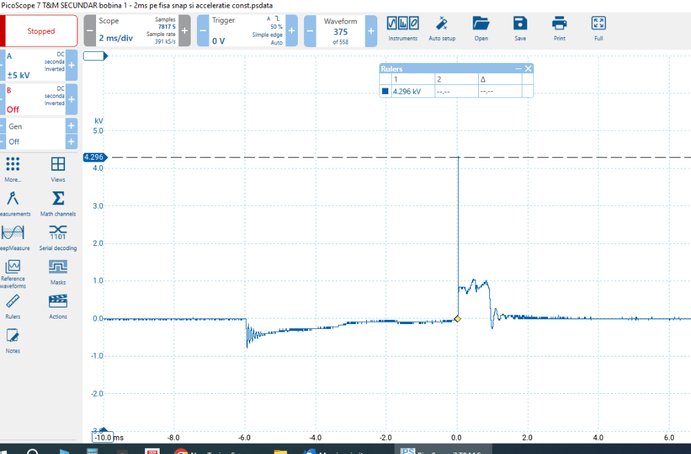Toggle the red Stopped capture button
Screen dimensions: 691x454
41,31
